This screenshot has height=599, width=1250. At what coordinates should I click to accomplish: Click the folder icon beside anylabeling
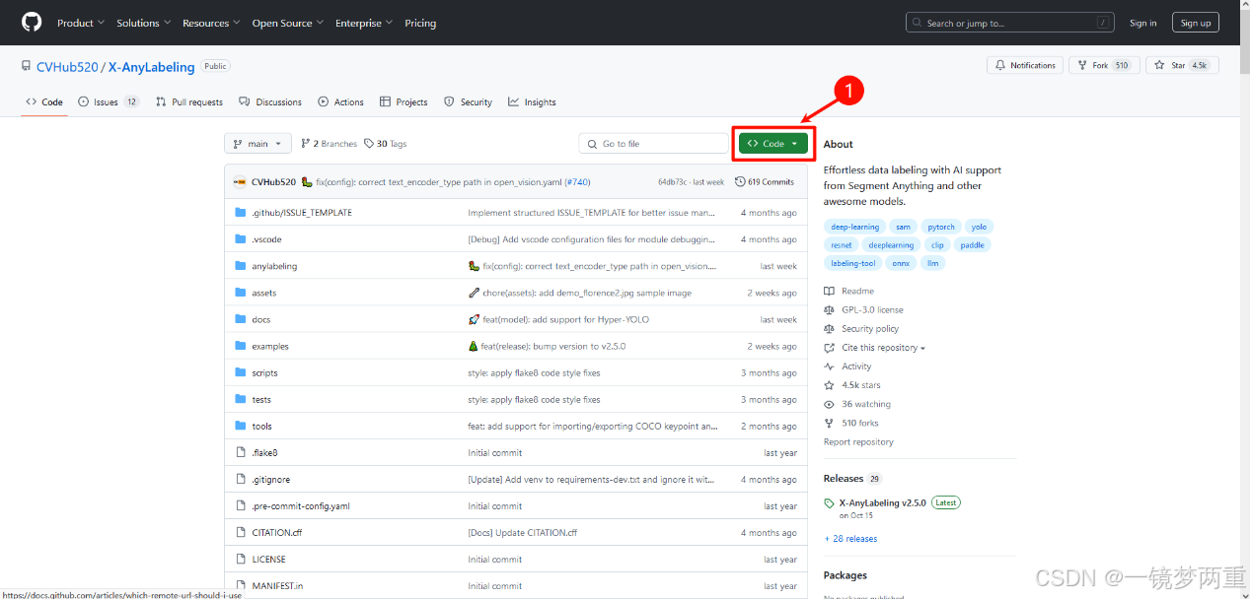point(240,266)
